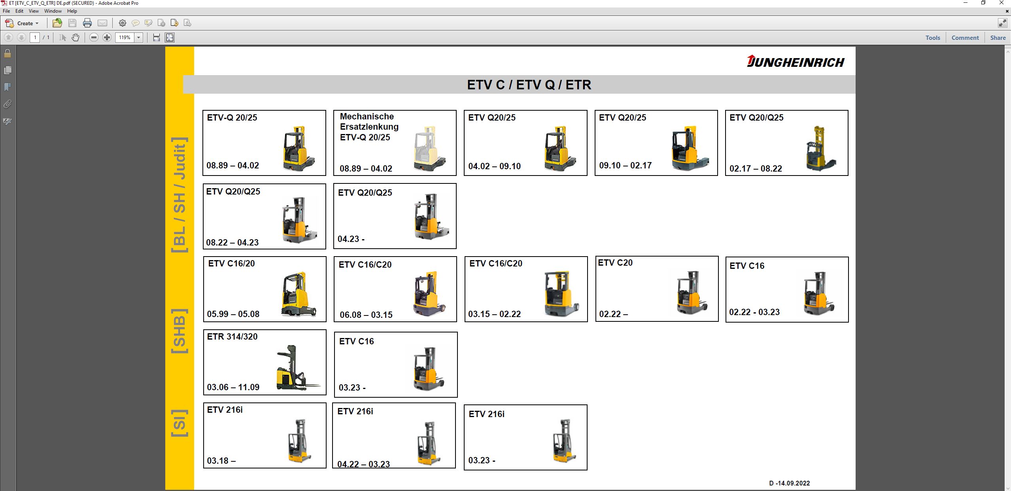Click the delete pages icon
Image resolution: width=1011 pixels, height=491 pixels.
point(161,23)
